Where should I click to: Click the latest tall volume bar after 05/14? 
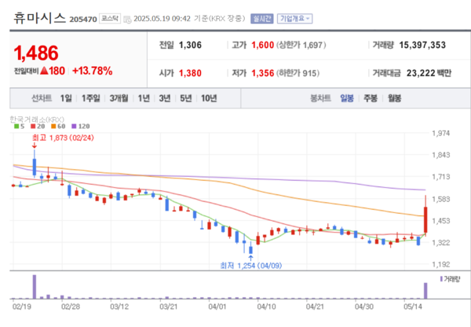(x=425, y=291)
